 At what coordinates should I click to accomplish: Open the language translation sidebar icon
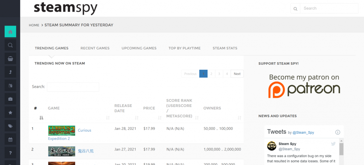pyautogui.click(x=10, y=85)
